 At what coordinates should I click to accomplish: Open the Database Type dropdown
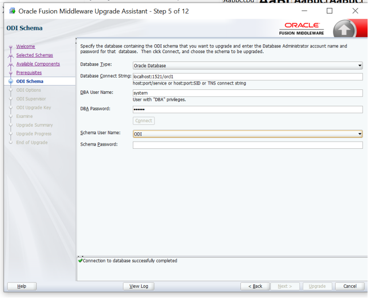click(x=248, y=66)
